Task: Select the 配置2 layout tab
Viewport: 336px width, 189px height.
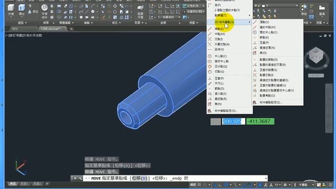Action: (37, 184)
